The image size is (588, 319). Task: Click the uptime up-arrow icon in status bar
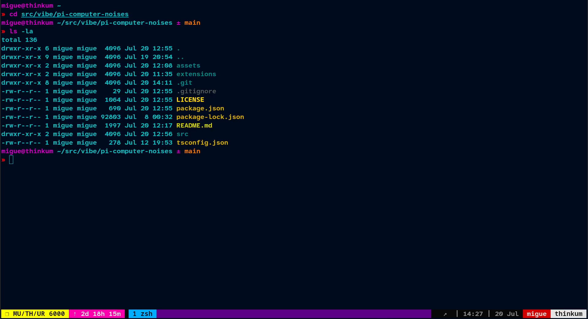(x=75, y=314)
